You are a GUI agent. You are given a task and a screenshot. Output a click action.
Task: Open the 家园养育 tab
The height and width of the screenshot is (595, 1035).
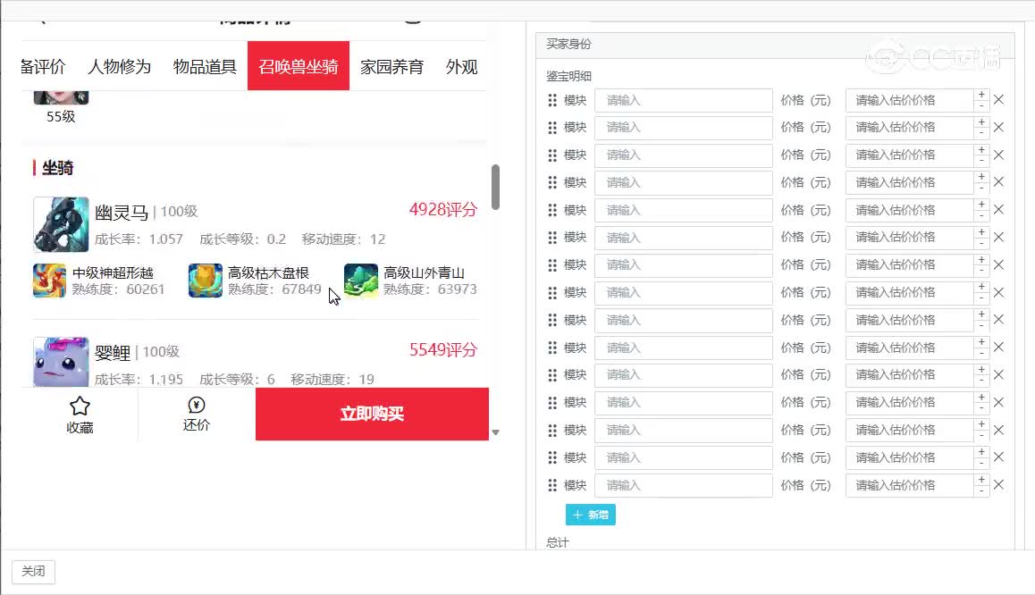point(391,66)
